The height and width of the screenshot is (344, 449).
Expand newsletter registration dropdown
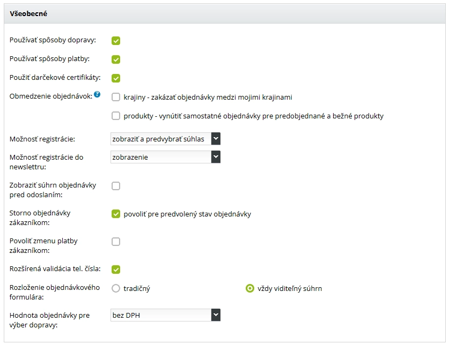(x=165, y=157)
